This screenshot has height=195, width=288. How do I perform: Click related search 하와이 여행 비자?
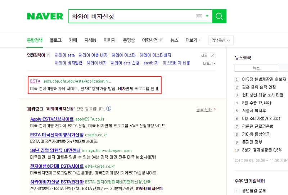tap(93, 55)
